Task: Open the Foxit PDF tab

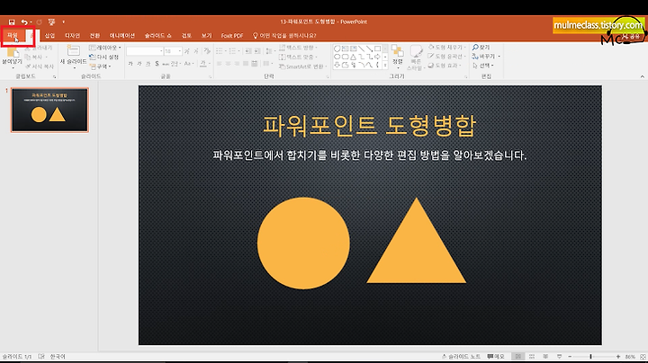Action: (x=232, y=35)
